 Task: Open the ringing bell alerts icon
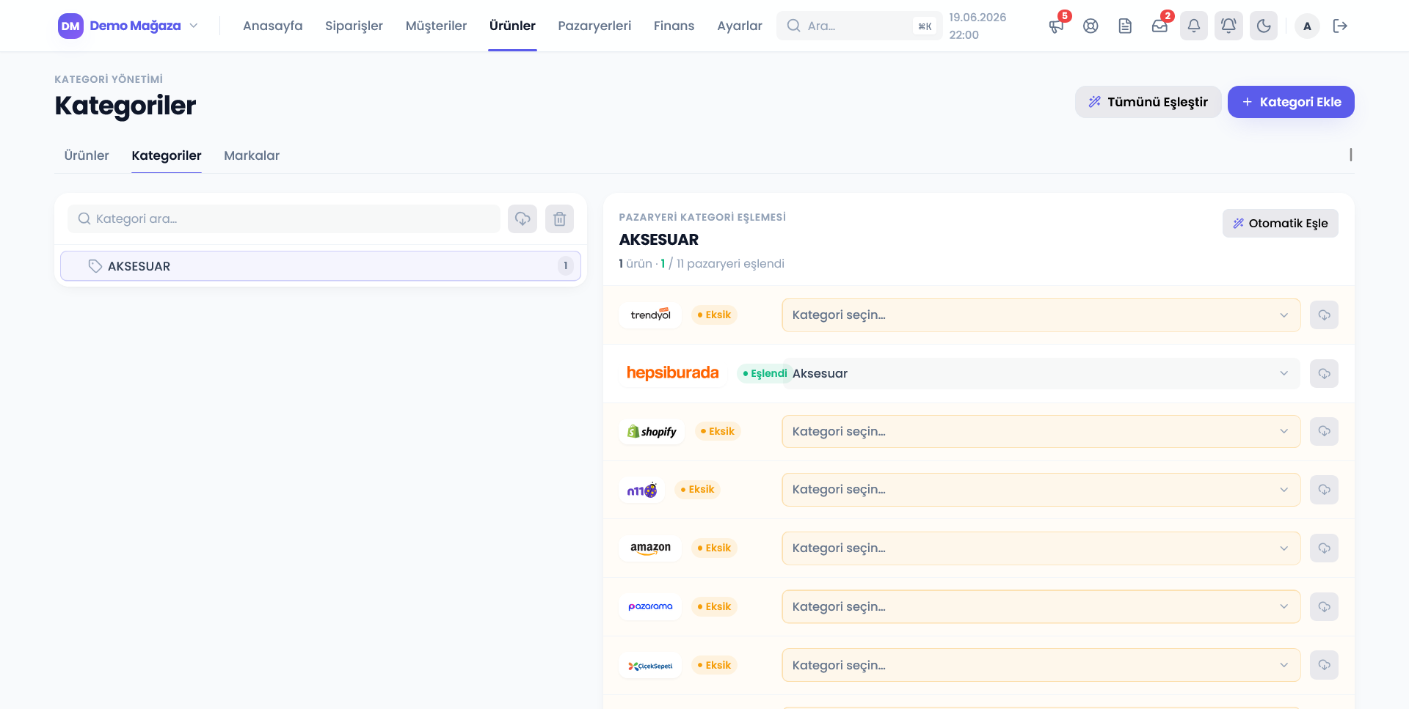[1228, 26]
